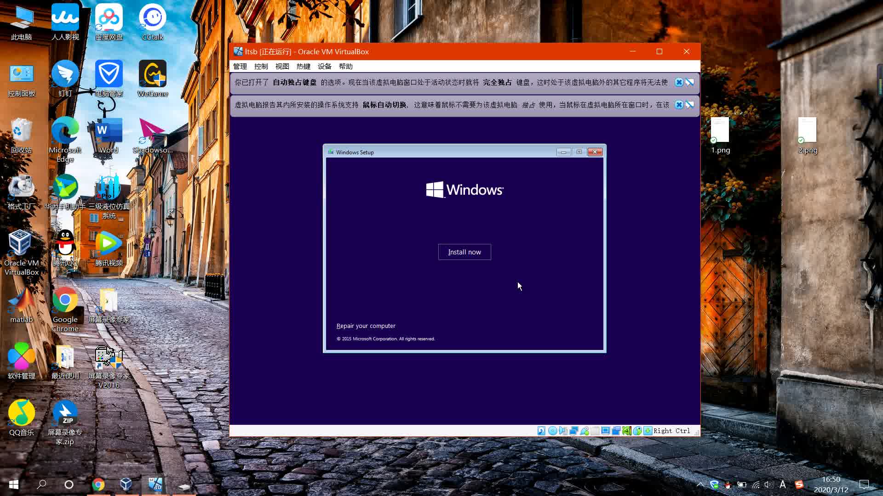Screen dimensions: 883x496
Task: Click the display settings indicator in VirtualBox
Action: pos(606,431)
